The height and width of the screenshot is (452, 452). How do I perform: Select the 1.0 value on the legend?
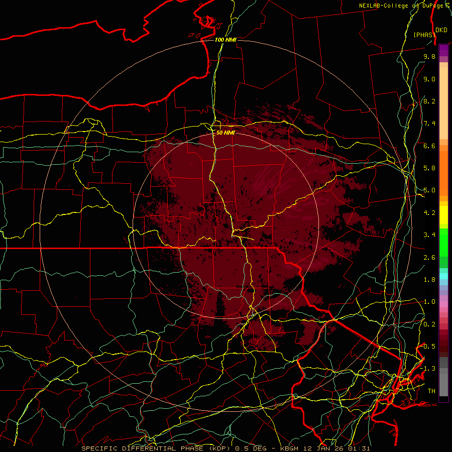[429, 302]
